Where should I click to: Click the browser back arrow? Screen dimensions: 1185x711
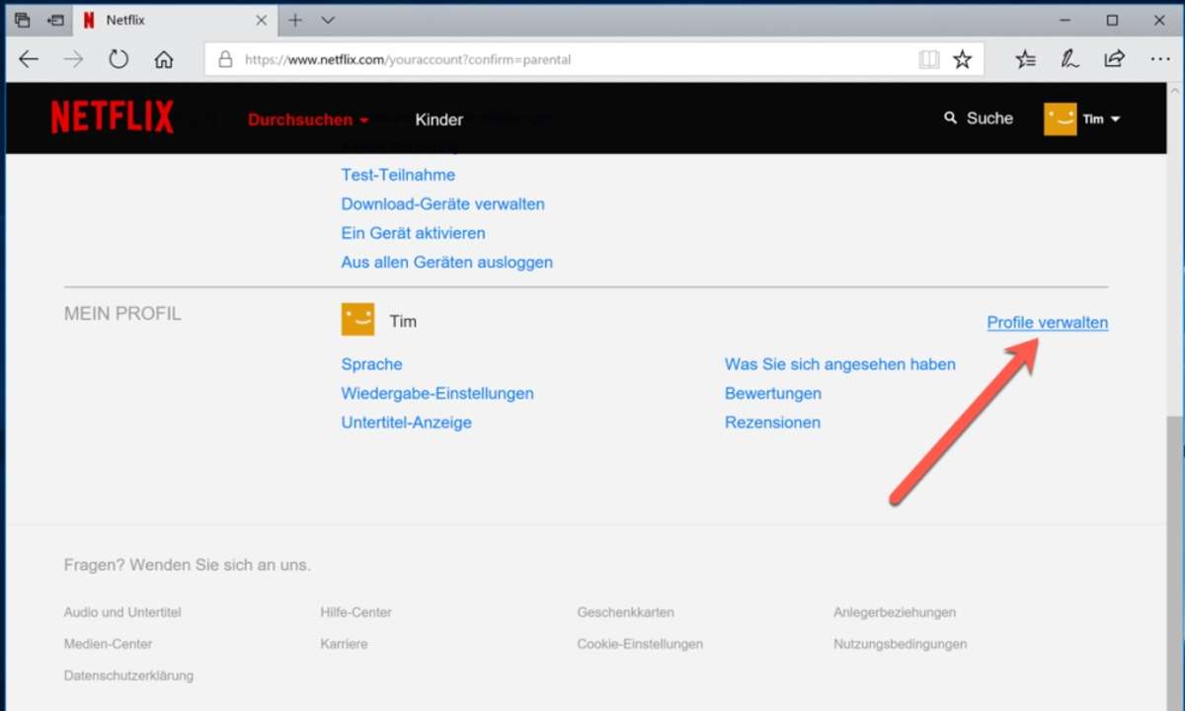pyautogui.click(x=29, y=59)
